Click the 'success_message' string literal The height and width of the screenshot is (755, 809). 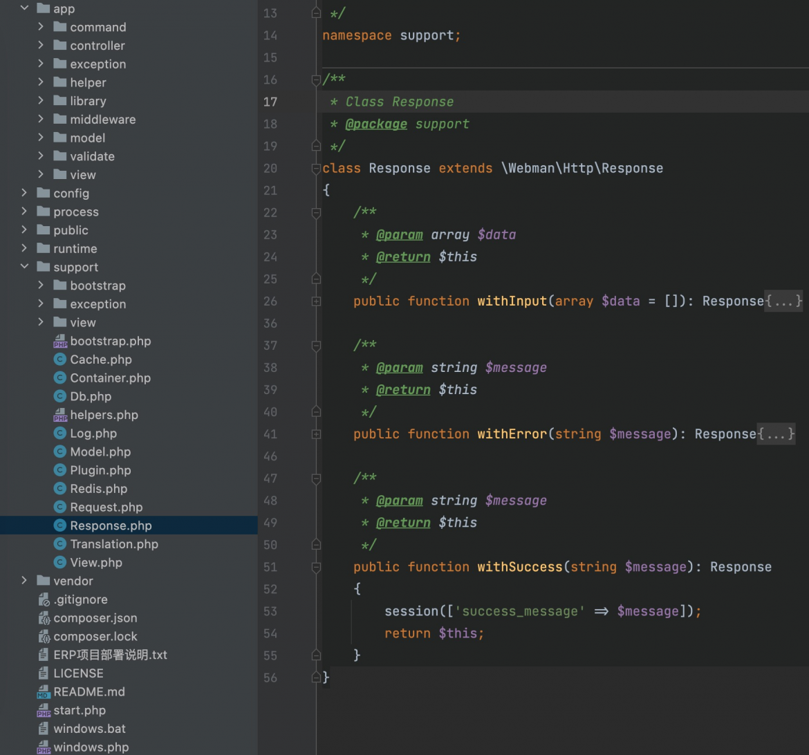coord(520,611)
